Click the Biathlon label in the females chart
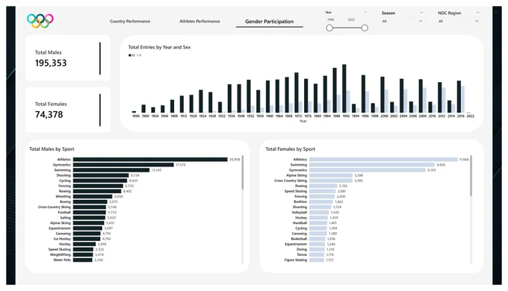This screenshot has height=291, width=508. click(x=300, y=202)
